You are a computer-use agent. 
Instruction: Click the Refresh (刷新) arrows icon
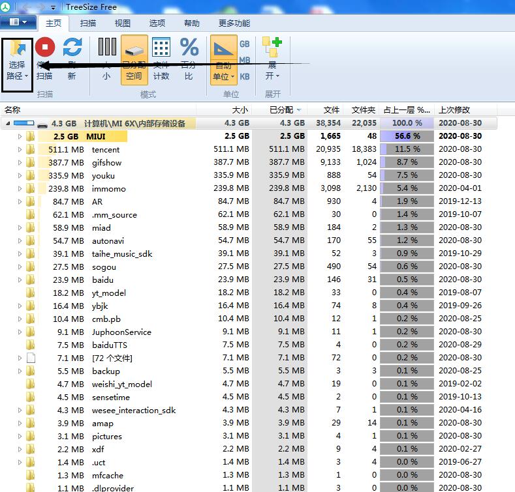[x=72, y=48]
